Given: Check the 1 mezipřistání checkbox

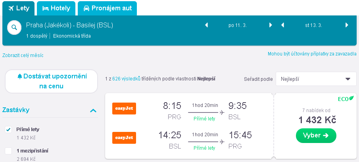Looking at the screenshot, I should click(x=8, y=151).
